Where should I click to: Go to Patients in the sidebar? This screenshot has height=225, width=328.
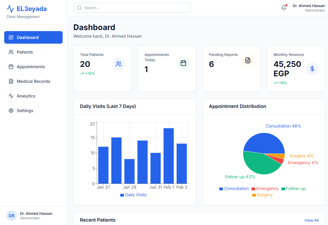pyautogui.click(x=25, y=52)
